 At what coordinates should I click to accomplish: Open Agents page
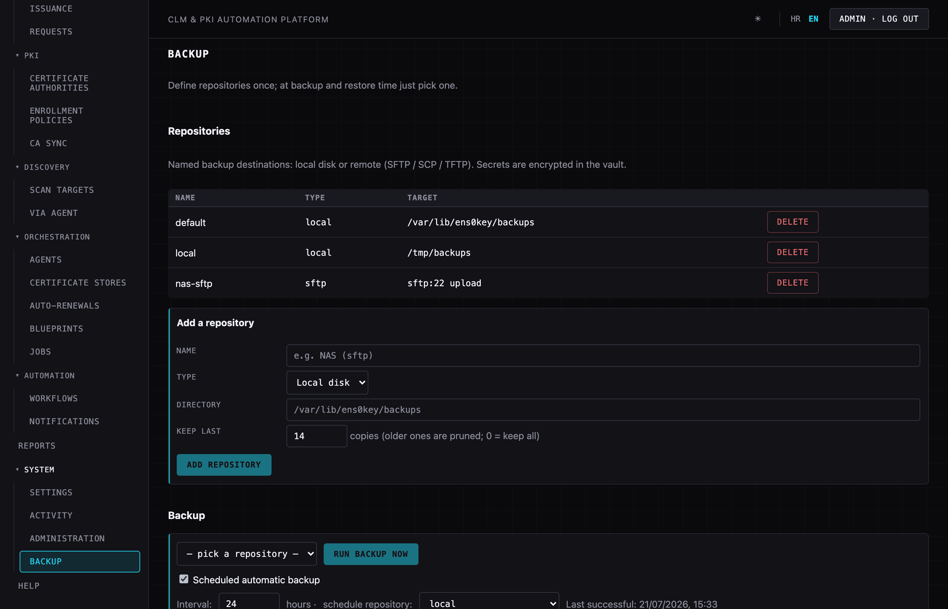(45, 260)
